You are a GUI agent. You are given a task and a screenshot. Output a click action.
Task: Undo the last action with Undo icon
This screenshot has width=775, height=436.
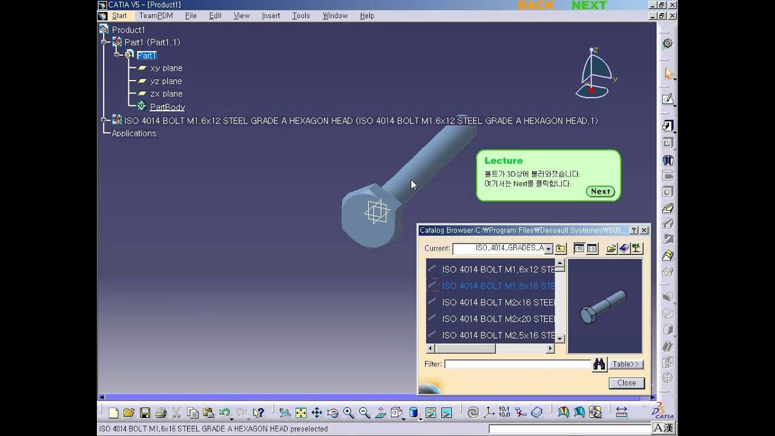click(x=224, y=413)
